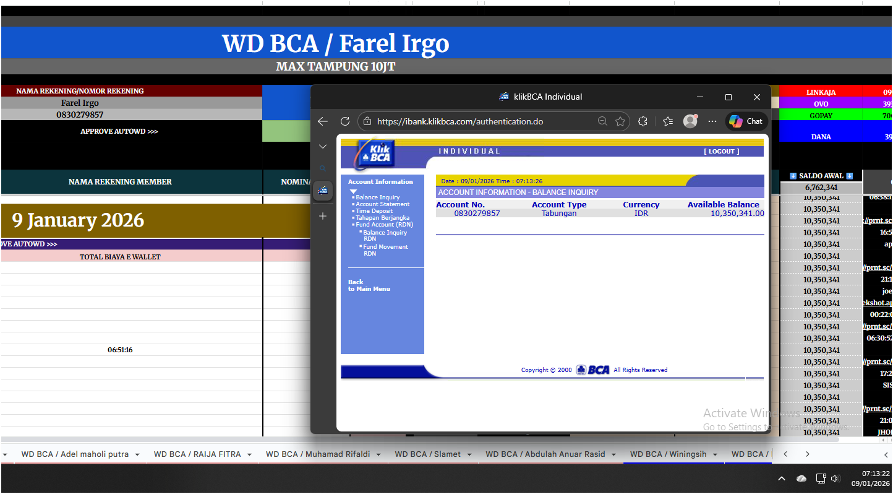Select the saldo awal value 6,762,341

coord(821,188)
